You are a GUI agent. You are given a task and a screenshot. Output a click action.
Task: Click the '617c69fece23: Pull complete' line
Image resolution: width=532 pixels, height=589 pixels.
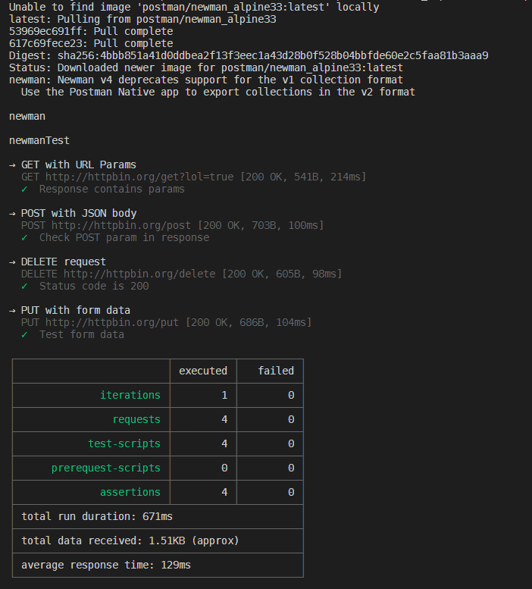click(x=91, y=43)
